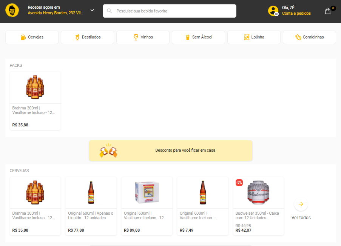The height and width of the screenshot is (246, 341).
Task: Open the Vinhos category
Action: pyautogui.click(x=143, y=37)
